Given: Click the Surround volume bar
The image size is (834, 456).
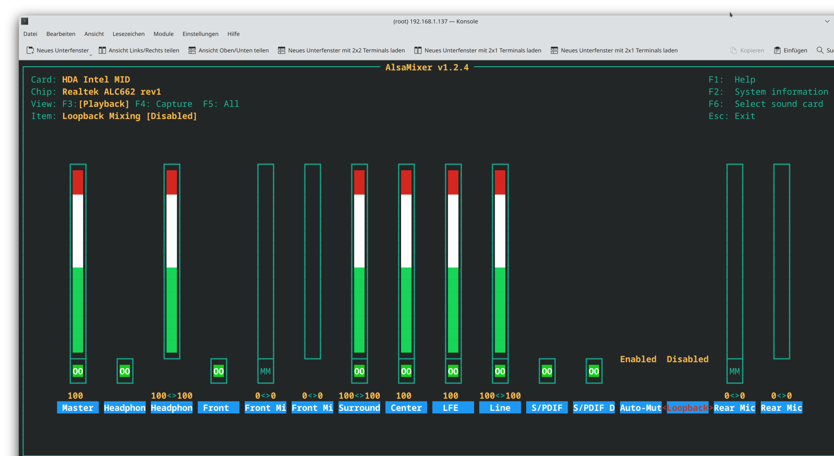Looking at the screenshot, I should [x=359, y=261].
